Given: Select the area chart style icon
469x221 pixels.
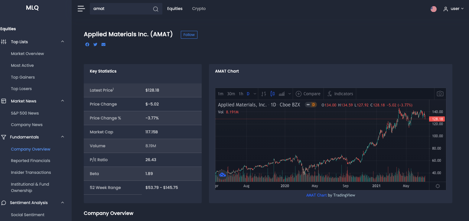Looking at the screenshot, I should coord(282,94).
